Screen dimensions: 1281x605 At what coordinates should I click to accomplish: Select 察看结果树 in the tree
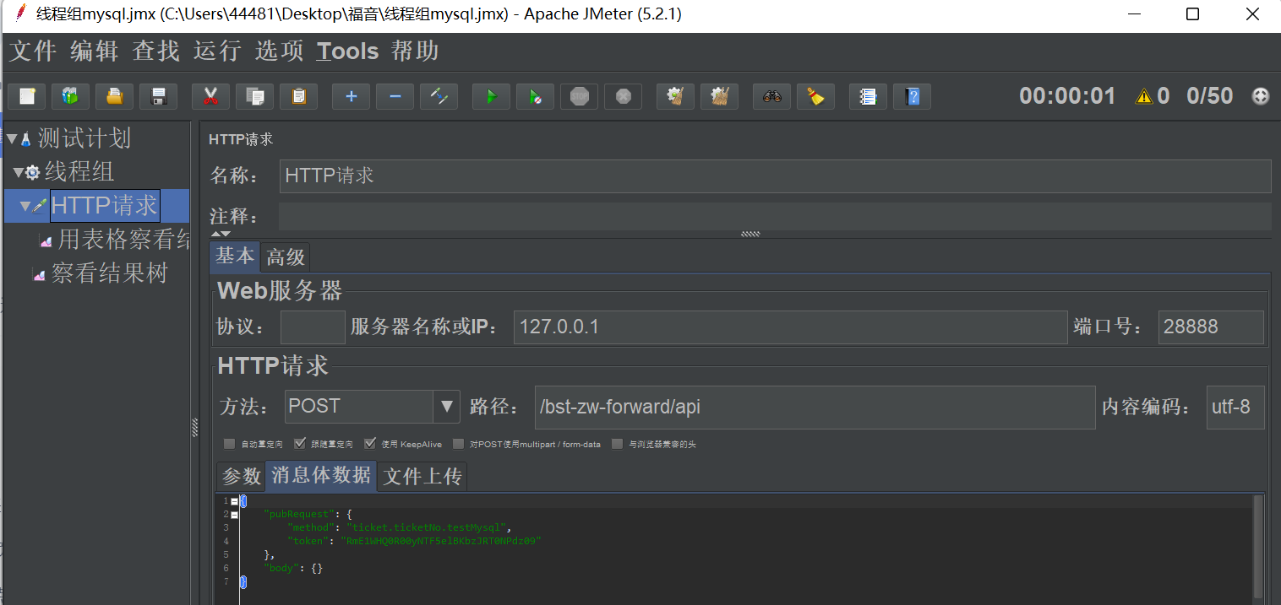click(109, 273)
